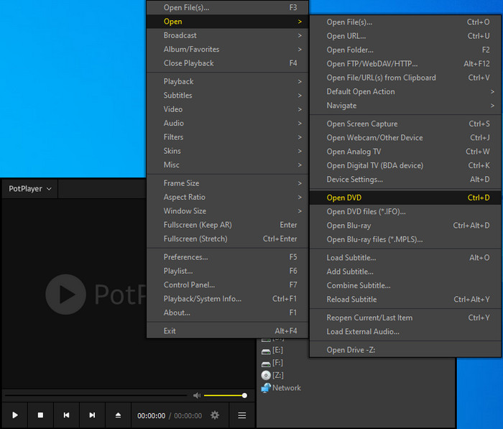Choose Open Blu-ray files (*.MPLS)...
Screen dimensions: 503x429
click(405, 239)
